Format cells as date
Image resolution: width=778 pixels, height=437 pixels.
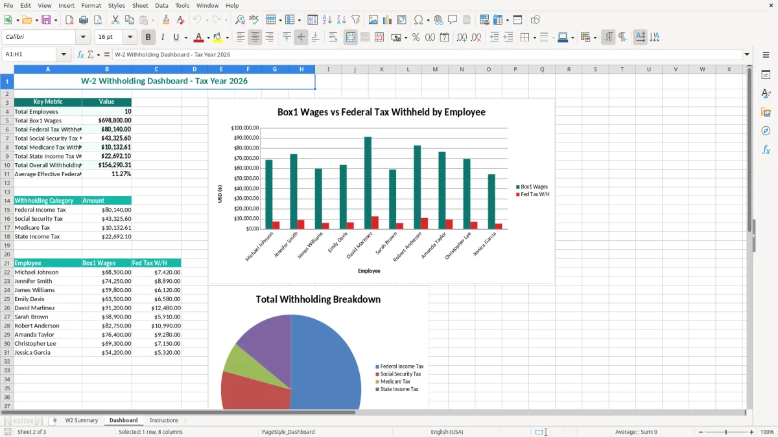point(444,38)
